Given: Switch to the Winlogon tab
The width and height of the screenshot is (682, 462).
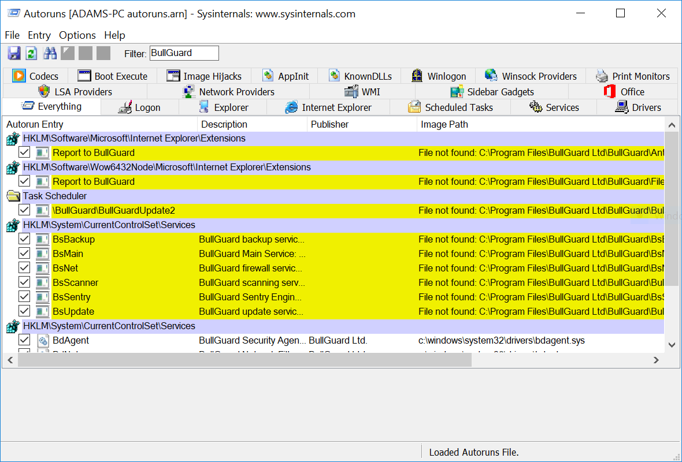Looking at the screenshot, I should tap(439, 76).
